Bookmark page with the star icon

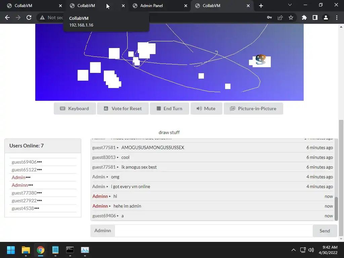point(291,17)
